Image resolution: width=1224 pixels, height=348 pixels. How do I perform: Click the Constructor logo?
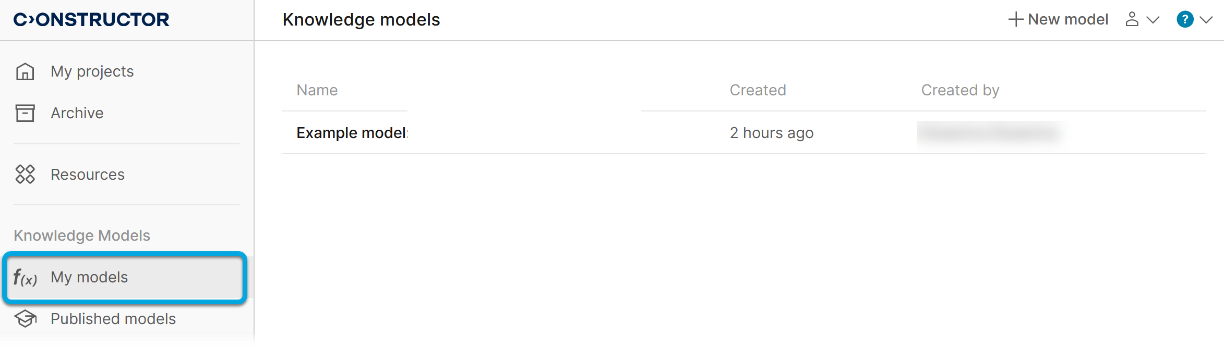click(91, 20)
